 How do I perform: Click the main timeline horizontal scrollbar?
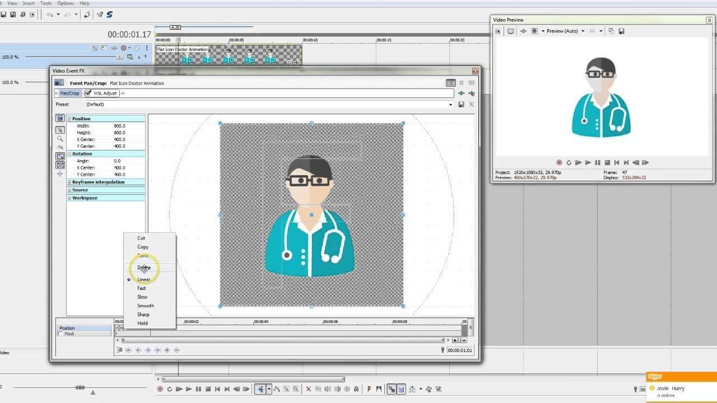[253, 379]
